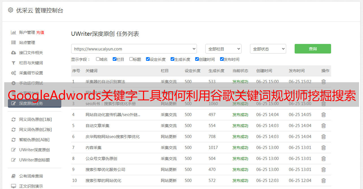Viewport: 363px width, 189px height.
Task: Click trash icon for row 网站自动化宣传机器/seo外链
Action: point(323,115)
